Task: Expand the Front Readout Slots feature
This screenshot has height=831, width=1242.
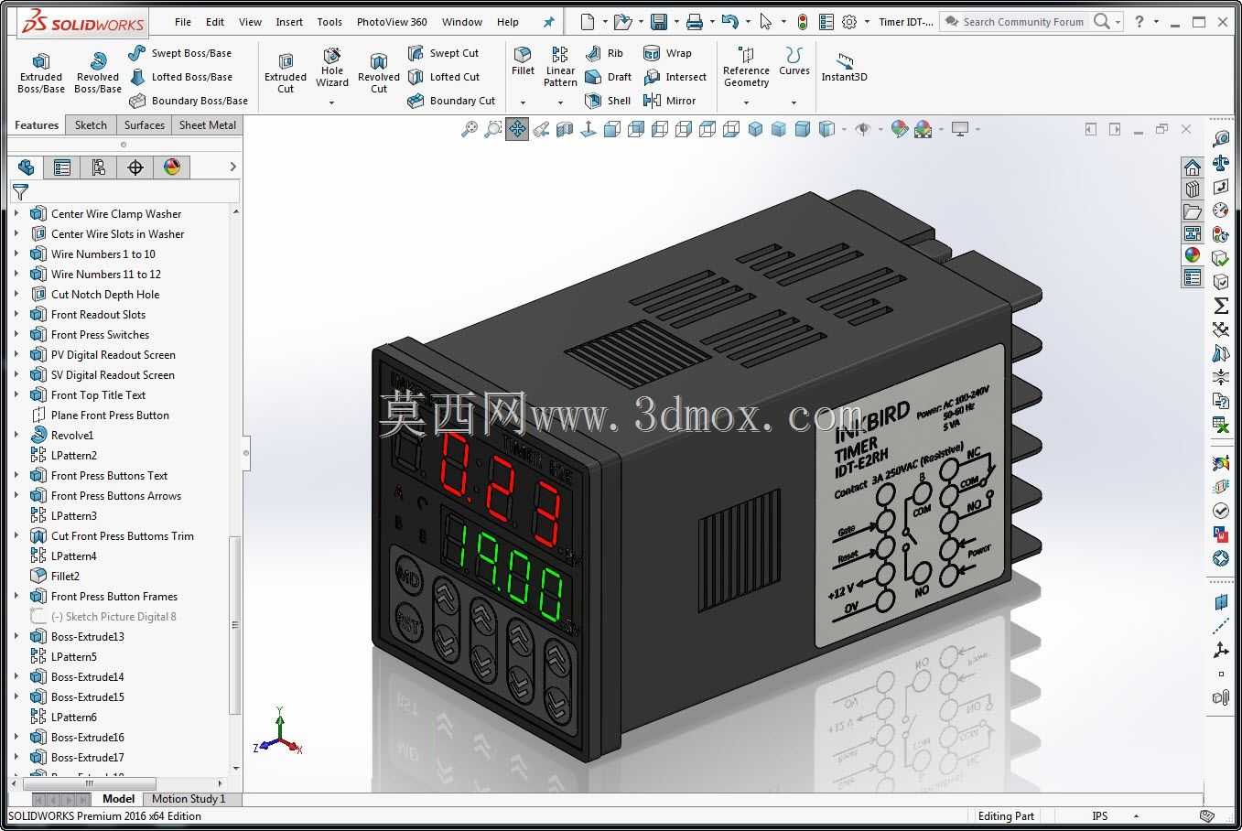Action: coord(16,315)
